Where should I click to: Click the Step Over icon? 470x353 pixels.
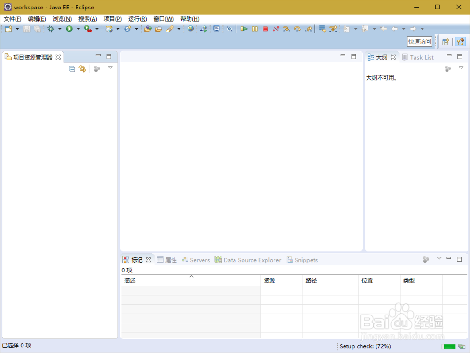tap(298, 29)
